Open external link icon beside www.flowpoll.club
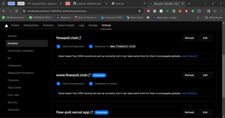225x118 pixels. (89, 75)
